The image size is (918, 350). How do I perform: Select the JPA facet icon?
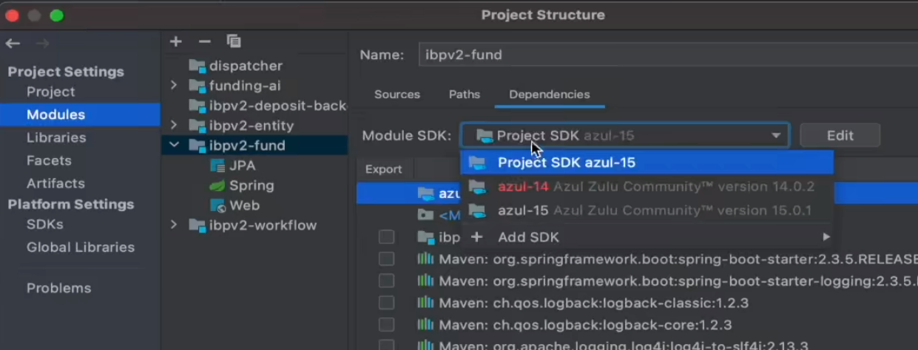(x=217, y=165)
